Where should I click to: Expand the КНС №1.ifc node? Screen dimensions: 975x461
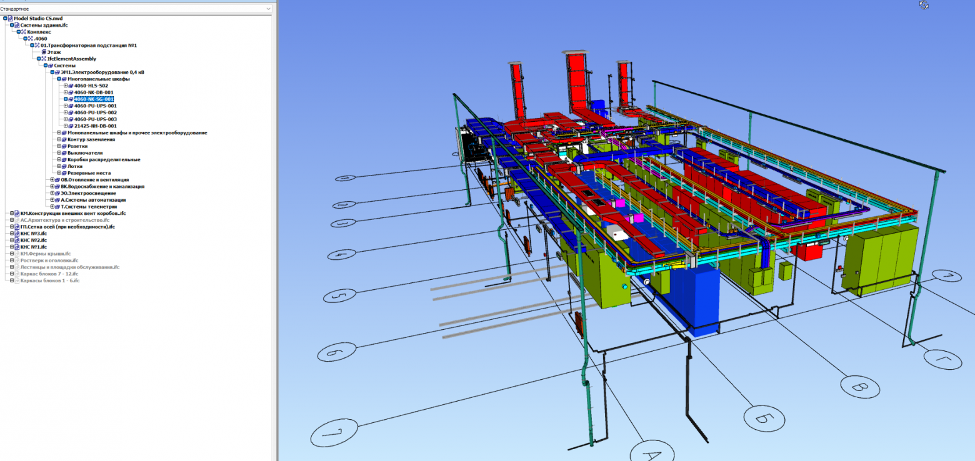11,247
